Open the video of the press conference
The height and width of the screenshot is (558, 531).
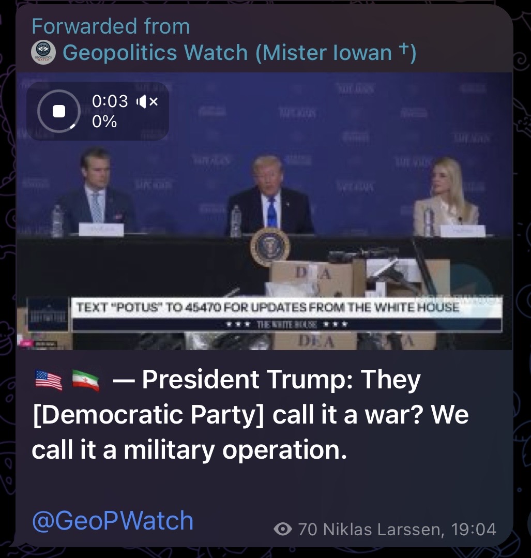coord(264,211)
